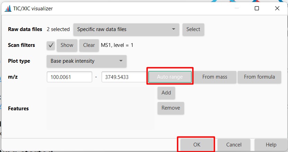Image resolution: width=288 pixels, height=152 pixels.
Task: Open the Specific raw data files dropdown
Action: pyautogui.click(x=126, y=29)
